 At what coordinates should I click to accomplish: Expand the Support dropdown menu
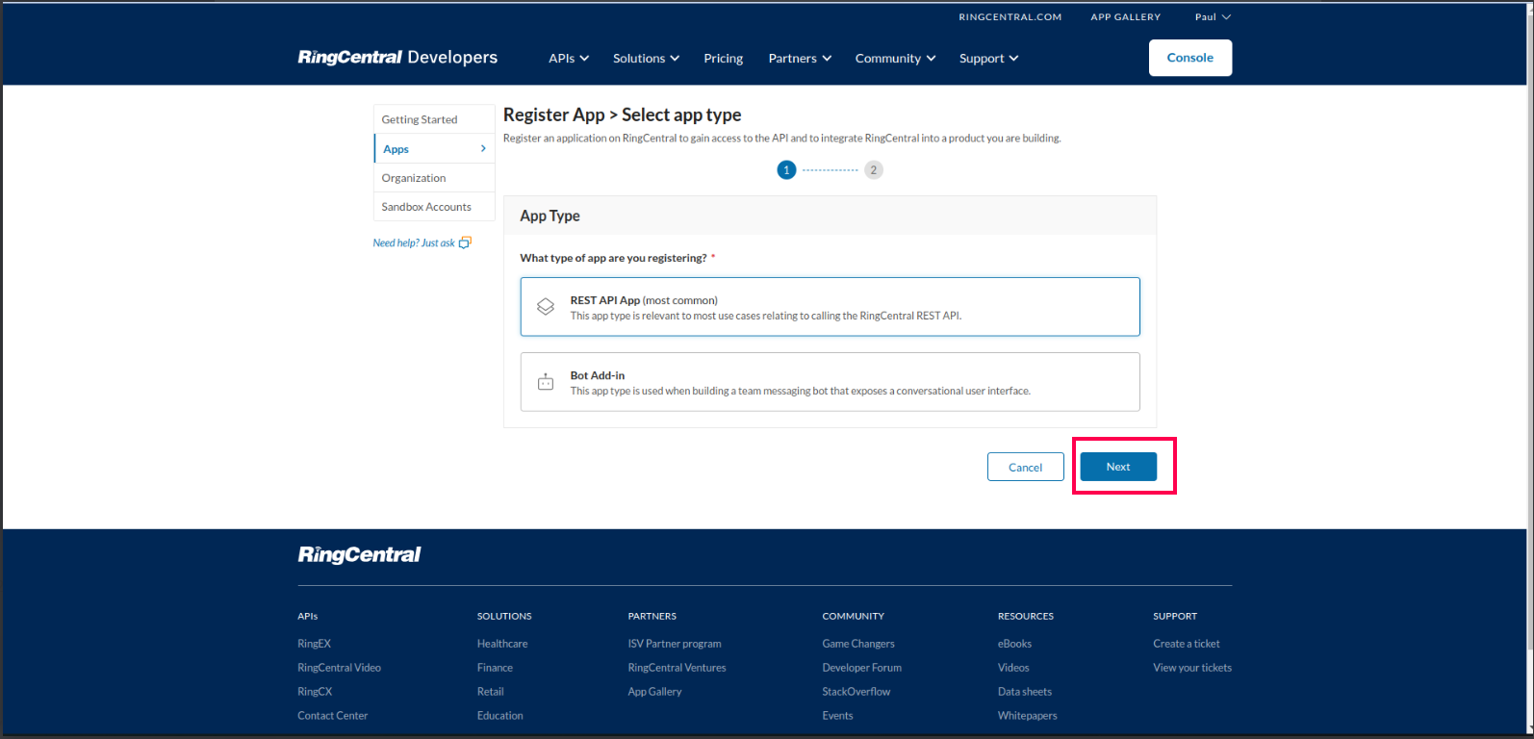988,59
